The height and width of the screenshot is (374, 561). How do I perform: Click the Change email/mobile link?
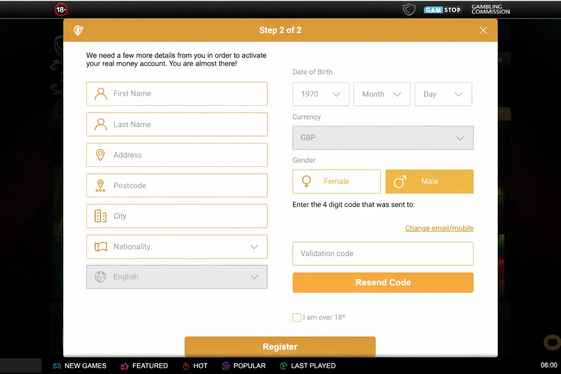pyautogui.click(x=439, y=228)
